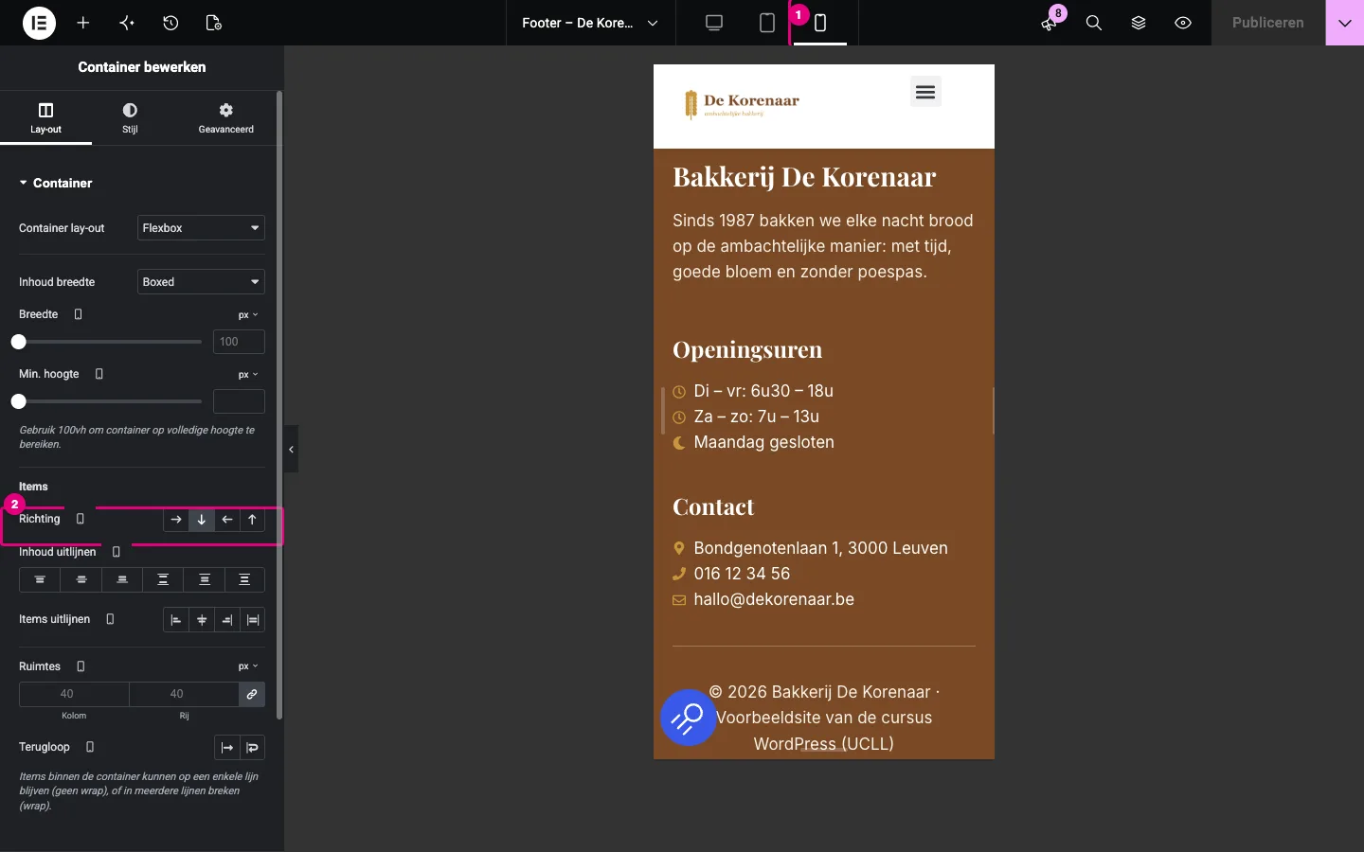Select the no-wrap Terugloop option
The height and width of the screenshot is (852, 1364).
point(227,748)
